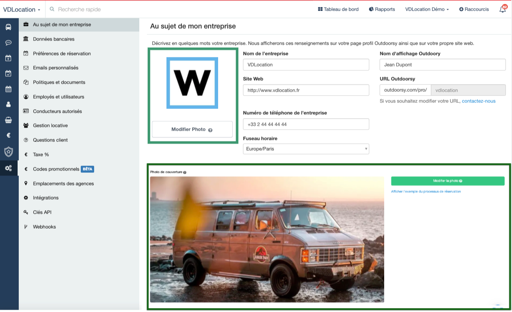Open Données bancaires settings section
Viewport: 512px width, 312px height.
(x=54, y=39)
